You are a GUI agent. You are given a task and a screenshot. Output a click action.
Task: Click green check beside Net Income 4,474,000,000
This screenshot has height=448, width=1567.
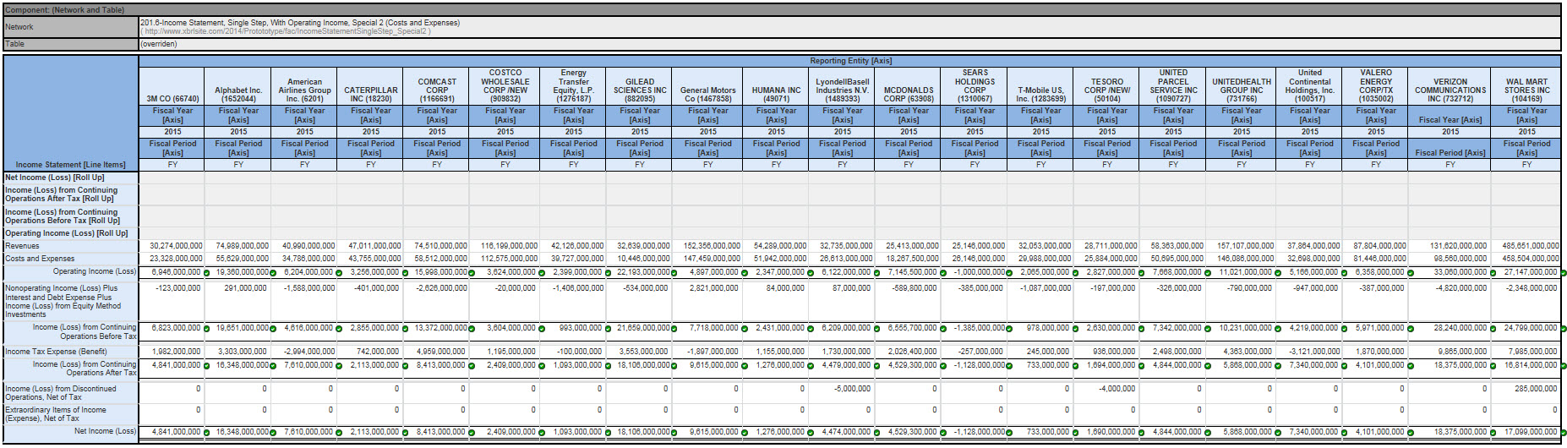coord(876,433)
